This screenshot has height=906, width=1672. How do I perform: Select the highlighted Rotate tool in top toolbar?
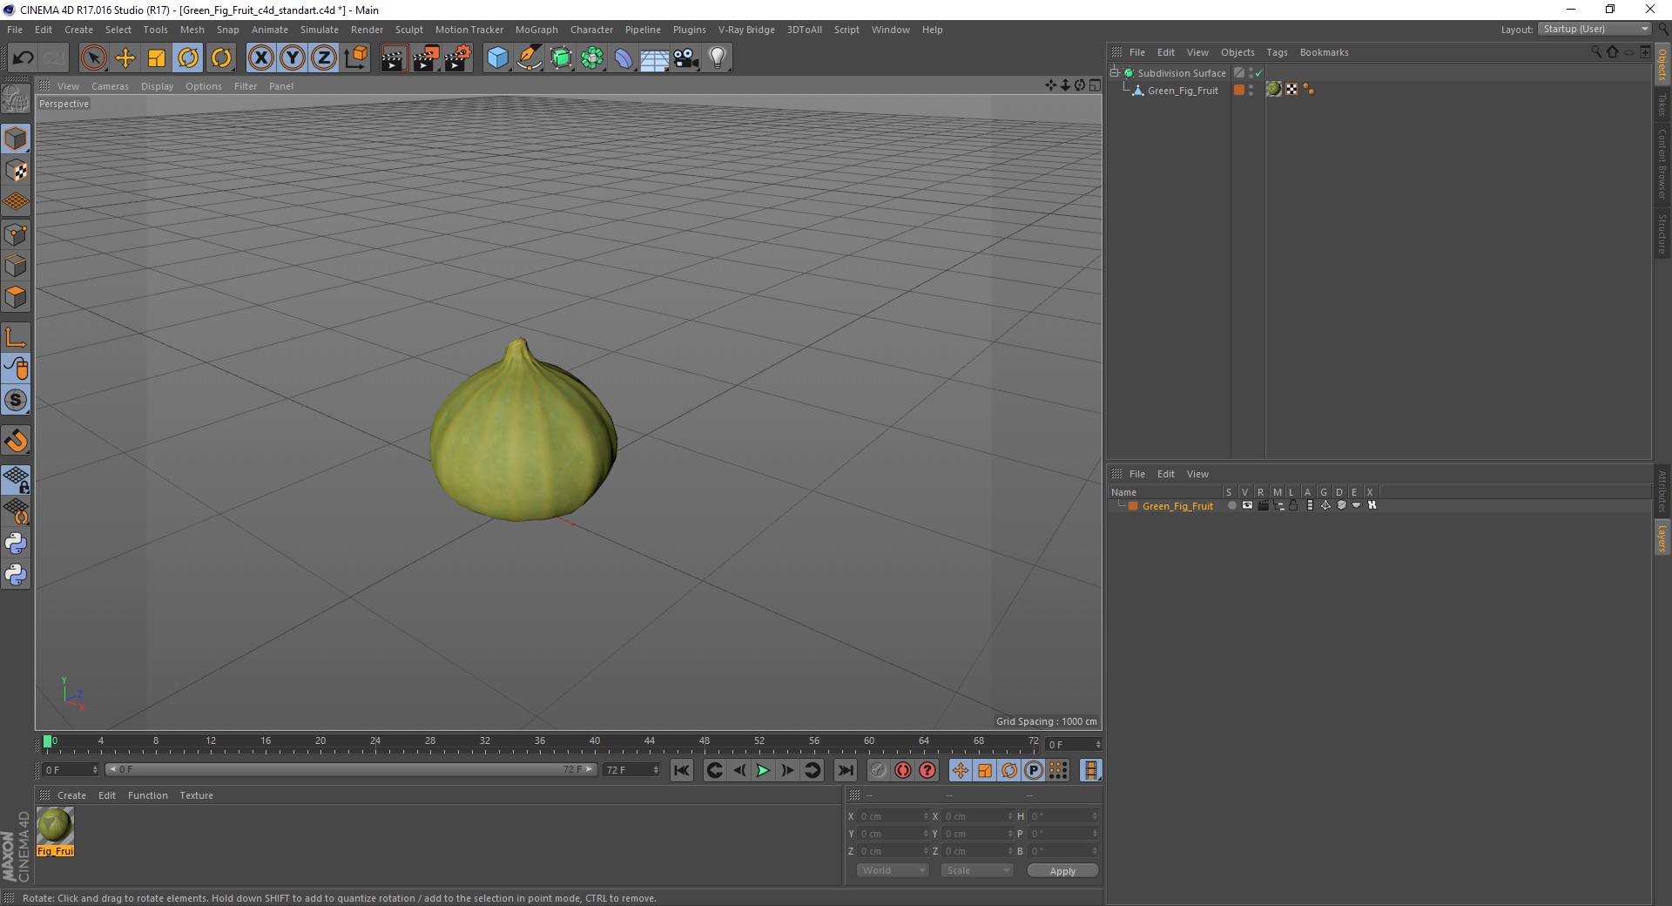coord(188,58)
